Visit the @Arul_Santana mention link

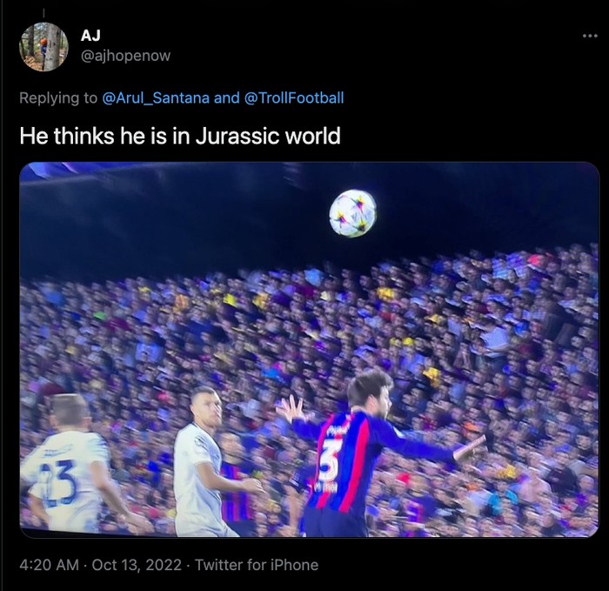(156, 97)
